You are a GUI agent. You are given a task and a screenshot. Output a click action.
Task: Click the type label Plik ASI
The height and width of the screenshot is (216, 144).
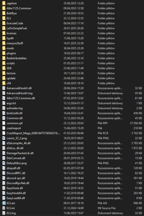click(102, 203)
